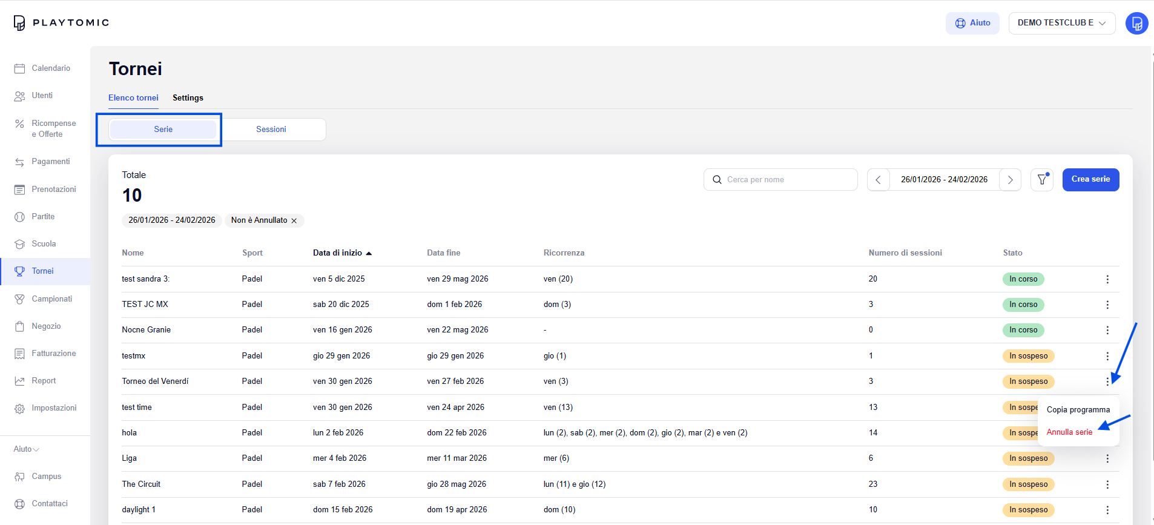This screenshot has height=525, width=1154.
Task: Click the Aiuto help button
Action: coord(972,23)
